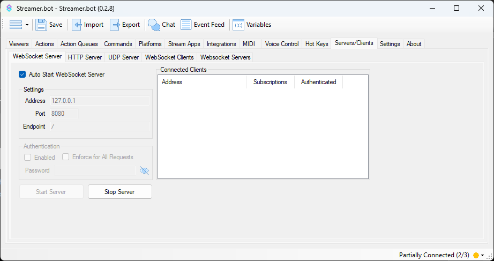Select the Integrations tab

click(x=221, y=44)
